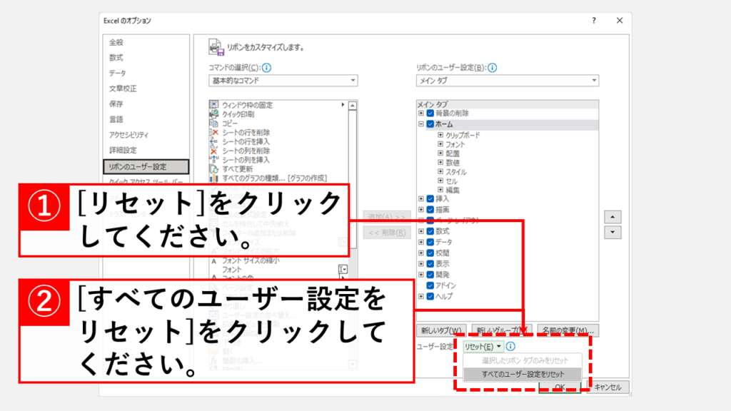731x411 pixels.
Task: Select the All Chart Types (すべてのグラフの種類) icon
Action: 213,178
